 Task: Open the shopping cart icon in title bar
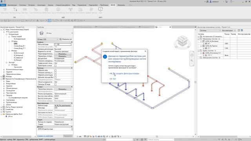click(x=227, y=2)
